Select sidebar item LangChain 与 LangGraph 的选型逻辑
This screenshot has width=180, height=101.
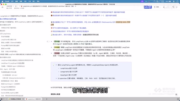(13, 63)
